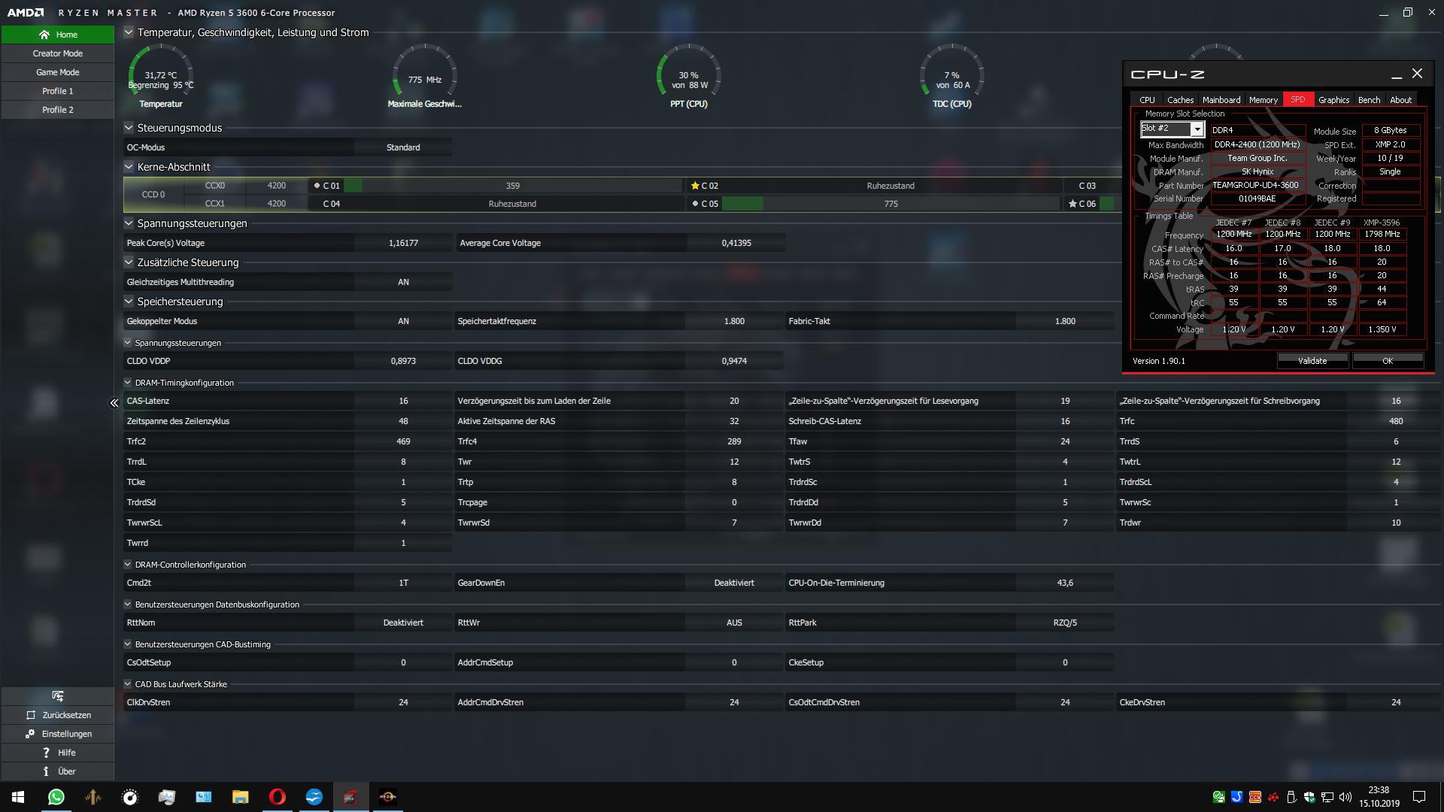This screenshot has height=812, width=1444.
Task: Click OK in the CPU-Z window
Action: [x=1388, y=361]
